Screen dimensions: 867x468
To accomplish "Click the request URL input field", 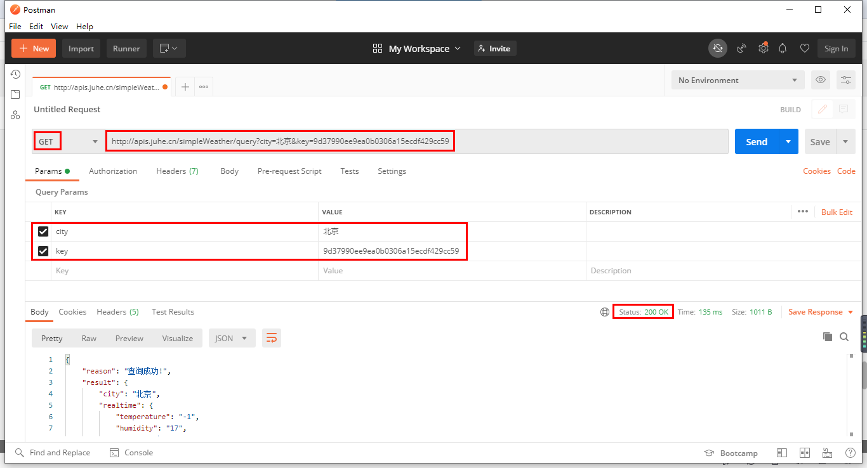I will click(416, 141).
